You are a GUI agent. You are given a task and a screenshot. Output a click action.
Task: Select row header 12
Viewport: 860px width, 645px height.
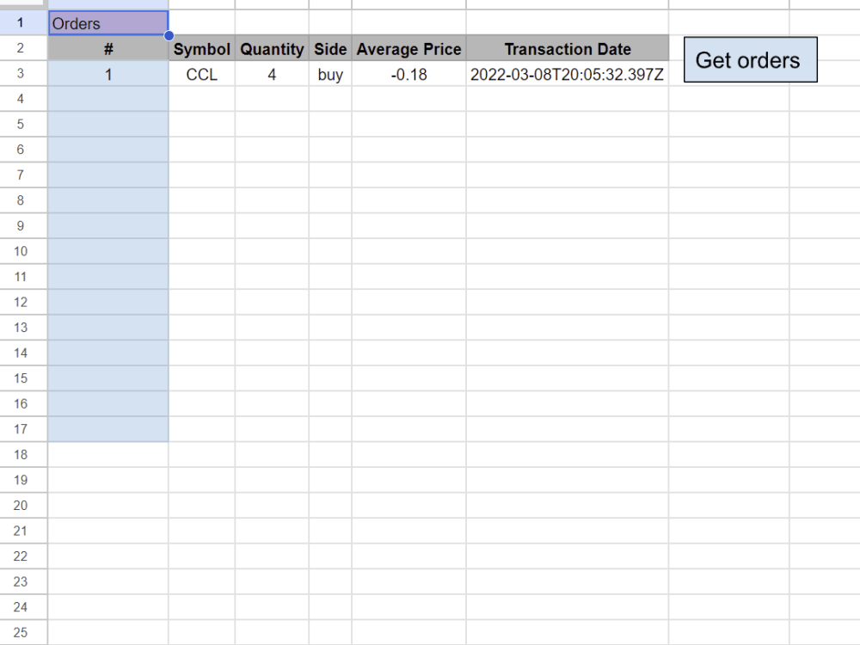(x=23, y=302)
